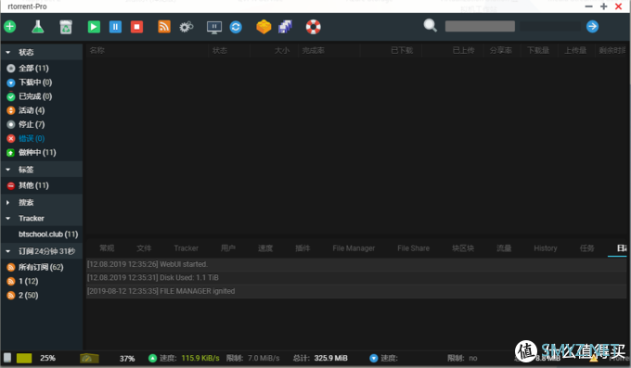Screen dimensions: 631x368
Task: Open help via the lifebuoy icon
Action: coord(313,27)
